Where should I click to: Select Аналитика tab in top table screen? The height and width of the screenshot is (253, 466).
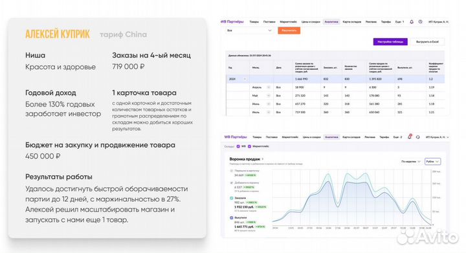(x=331, y=22)
